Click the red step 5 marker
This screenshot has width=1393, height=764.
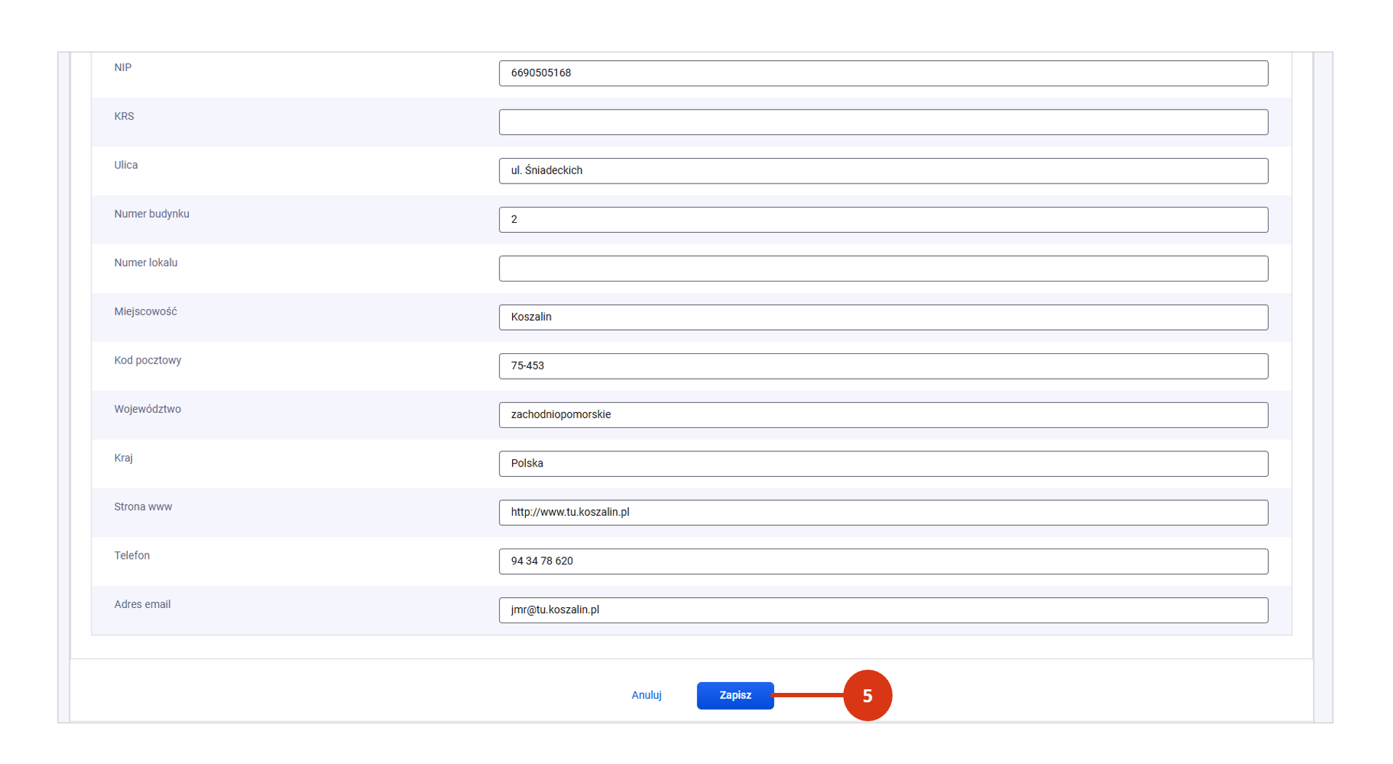tap(867, 695)
